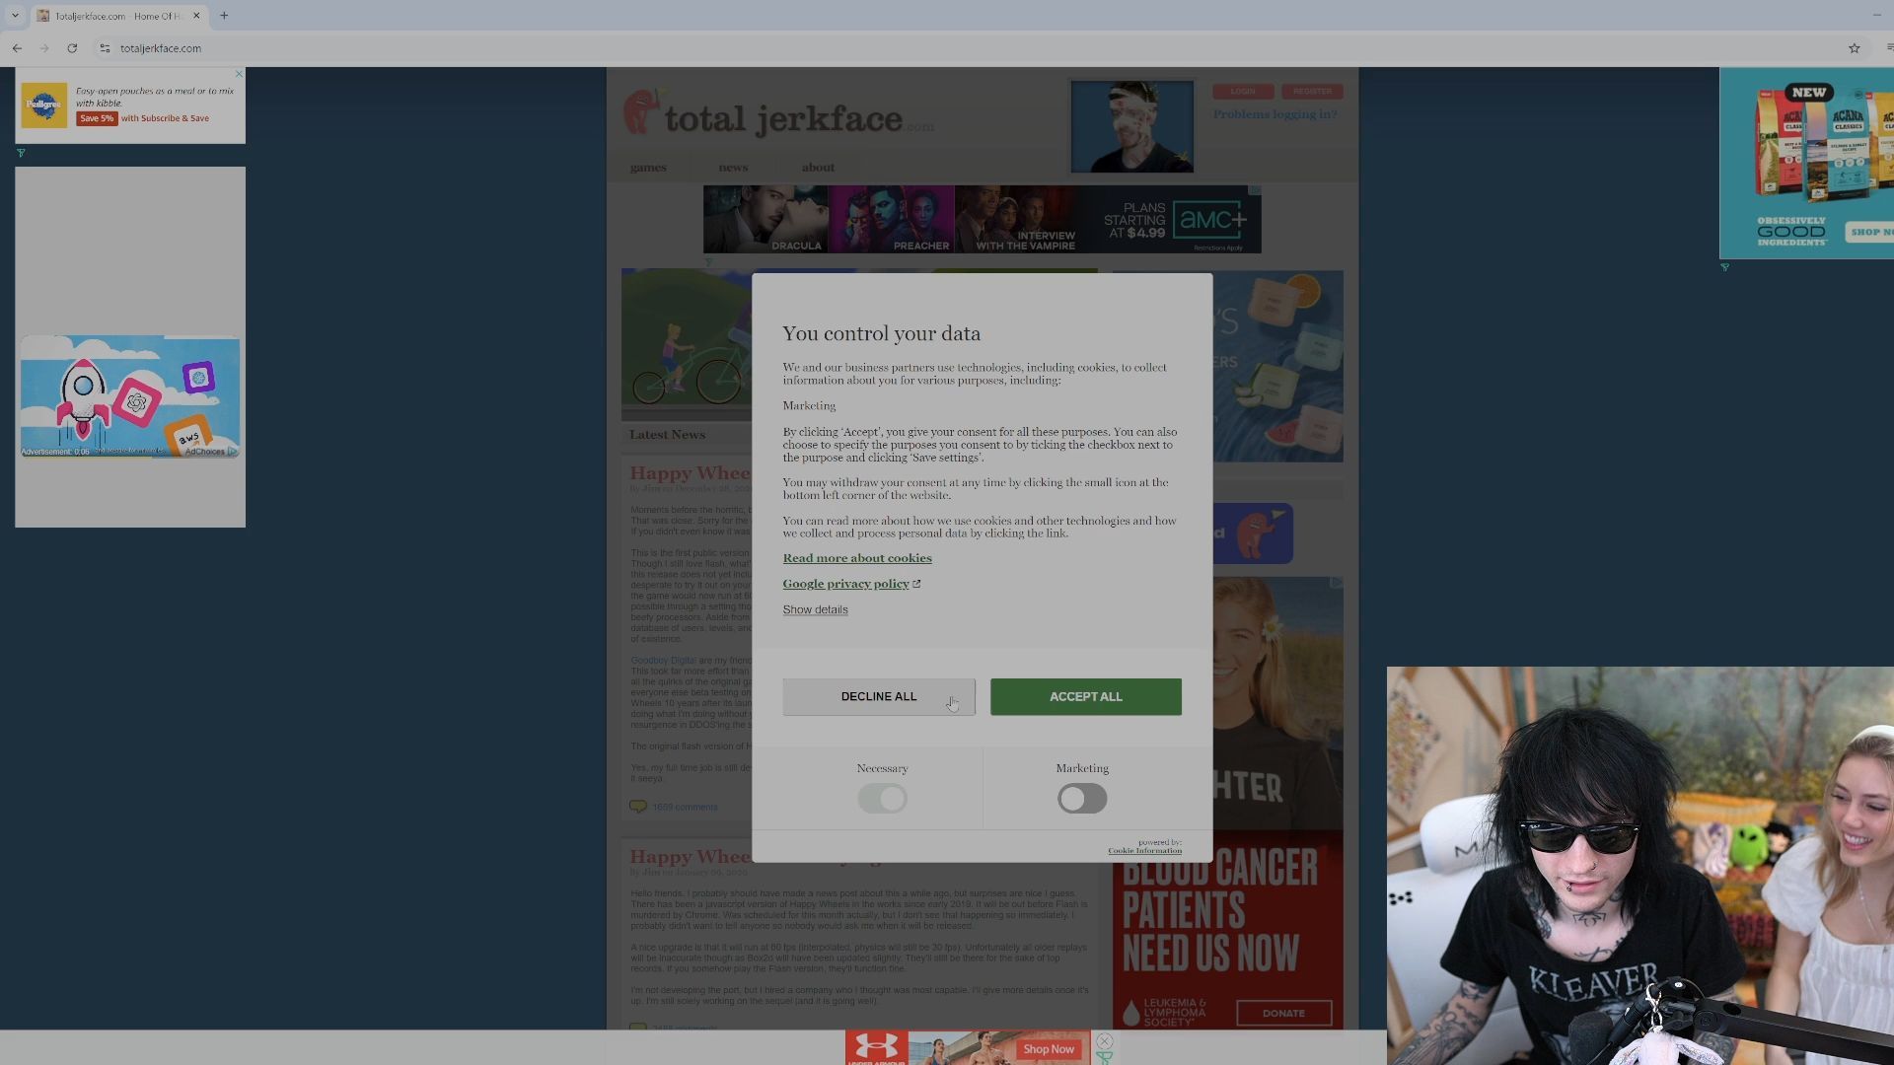Open the Cookie Information powered-by link
The width and height of the screenshot is (1894, 1065).
pyautogui.click(x=1144, y=851)
